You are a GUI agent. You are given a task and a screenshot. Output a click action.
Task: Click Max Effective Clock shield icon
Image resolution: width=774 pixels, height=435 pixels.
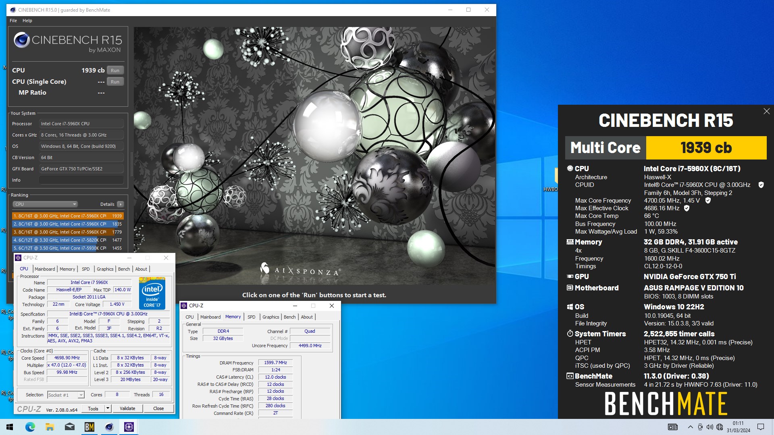[x=687, y=208]
